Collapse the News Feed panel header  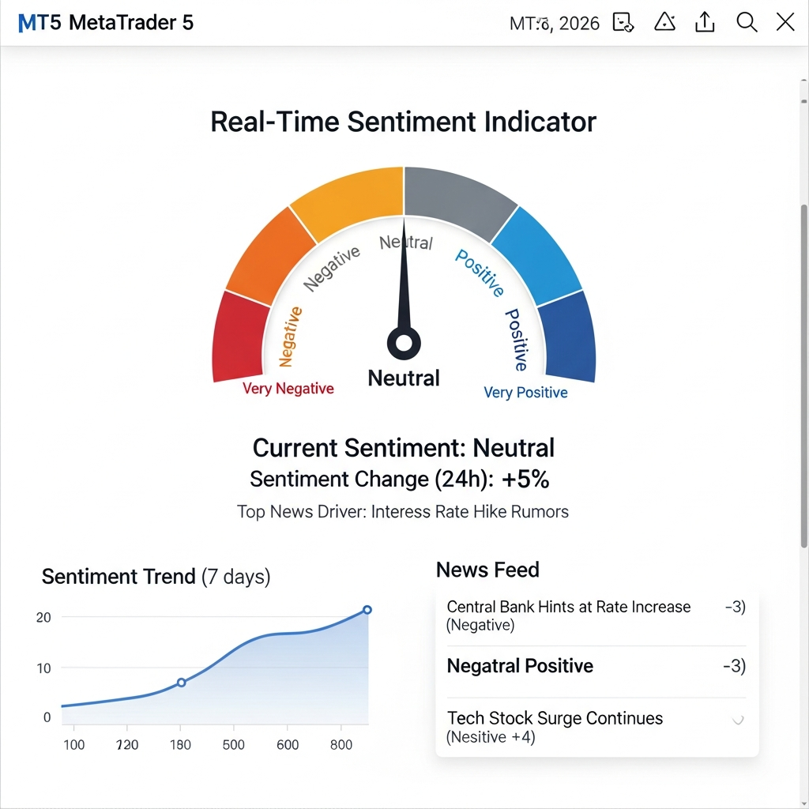coord(487,570)
